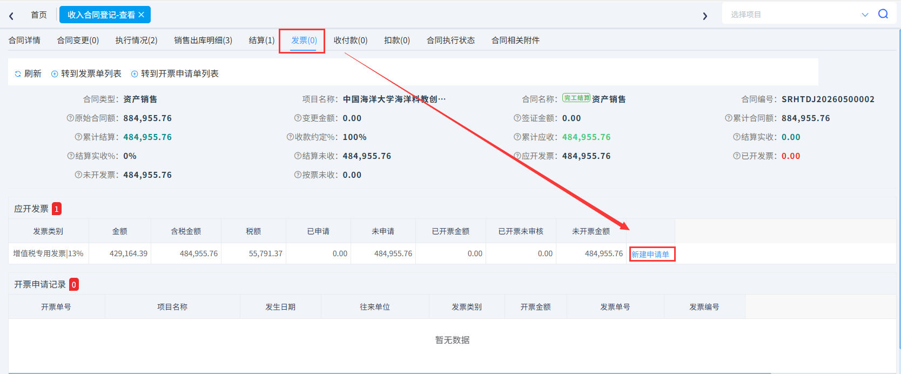901x374 pixels.
Task: Close the 收入合同登记-查看 tab
Action: (x=142, y=15)
